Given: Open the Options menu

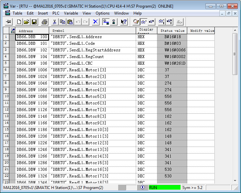Looking at the screenshot, I should 103,13.
